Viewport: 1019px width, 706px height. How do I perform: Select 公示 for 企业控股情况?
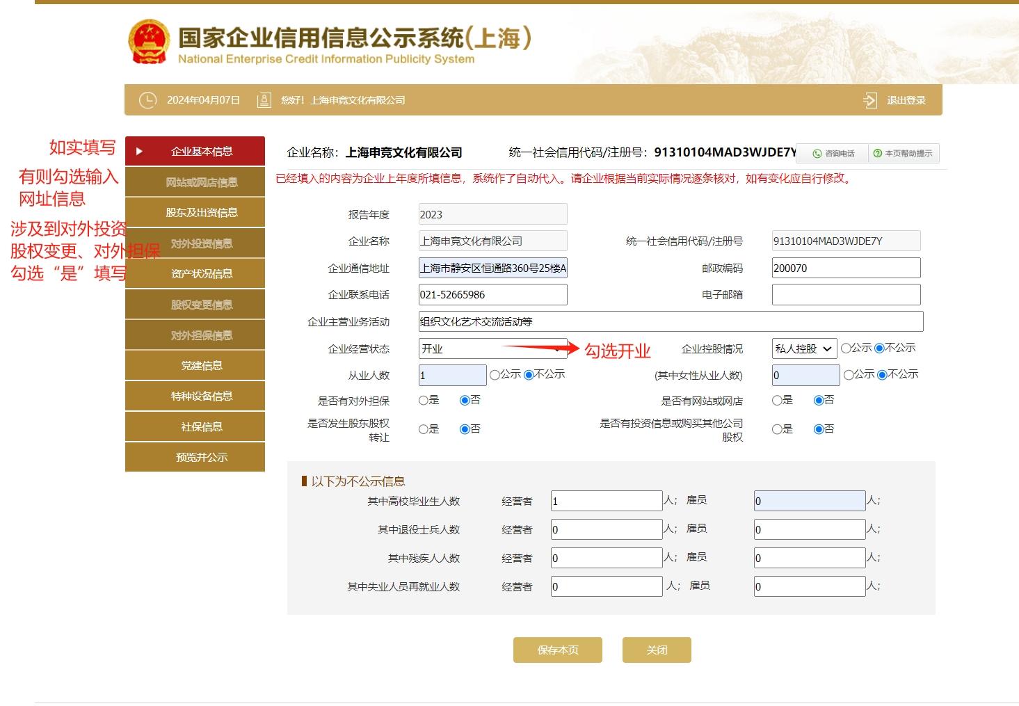point(846,348)
